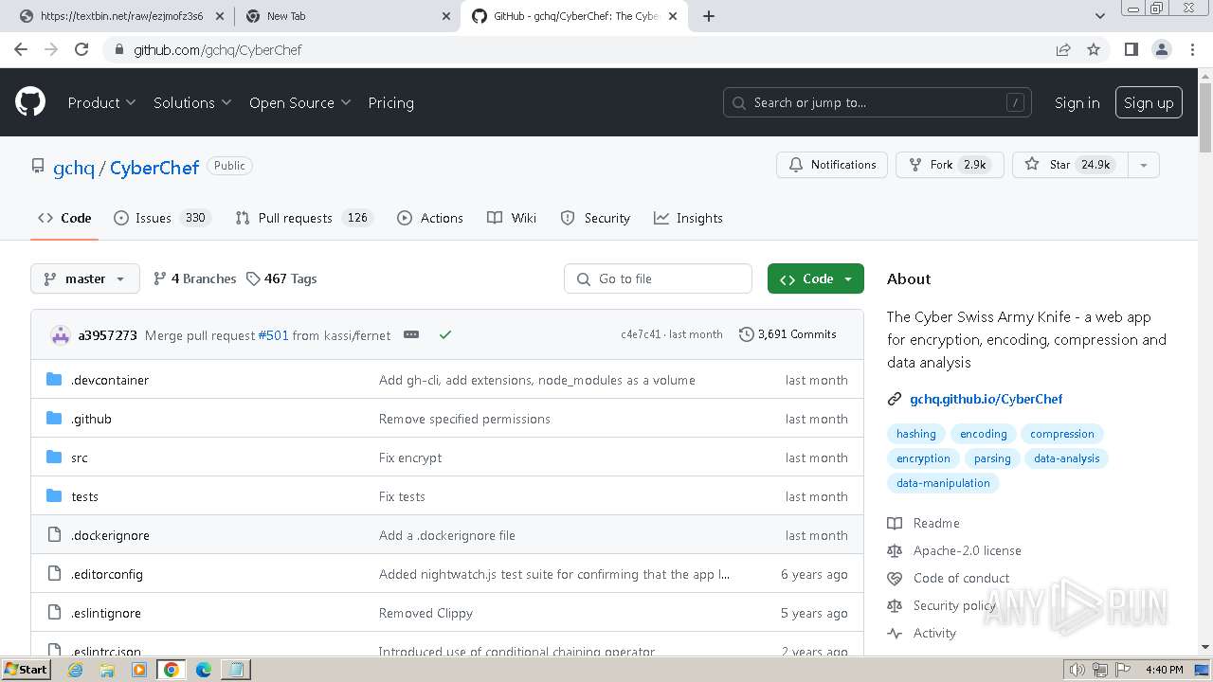Screen dimensions: 1213x682
Task: Select the encryption topic tag
Action: coord(923,458)
